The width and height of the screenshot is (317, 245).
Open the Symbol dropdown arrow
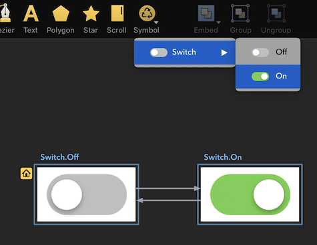click(156, 23)
